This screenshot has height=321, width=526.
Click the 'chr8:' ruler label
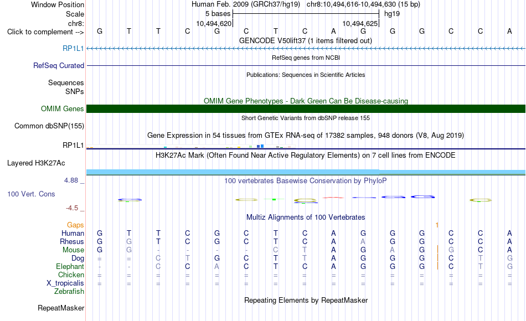click(76, 23)
